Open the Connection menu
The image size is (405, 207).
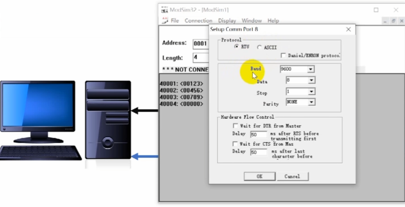click(x=198, y=21)
